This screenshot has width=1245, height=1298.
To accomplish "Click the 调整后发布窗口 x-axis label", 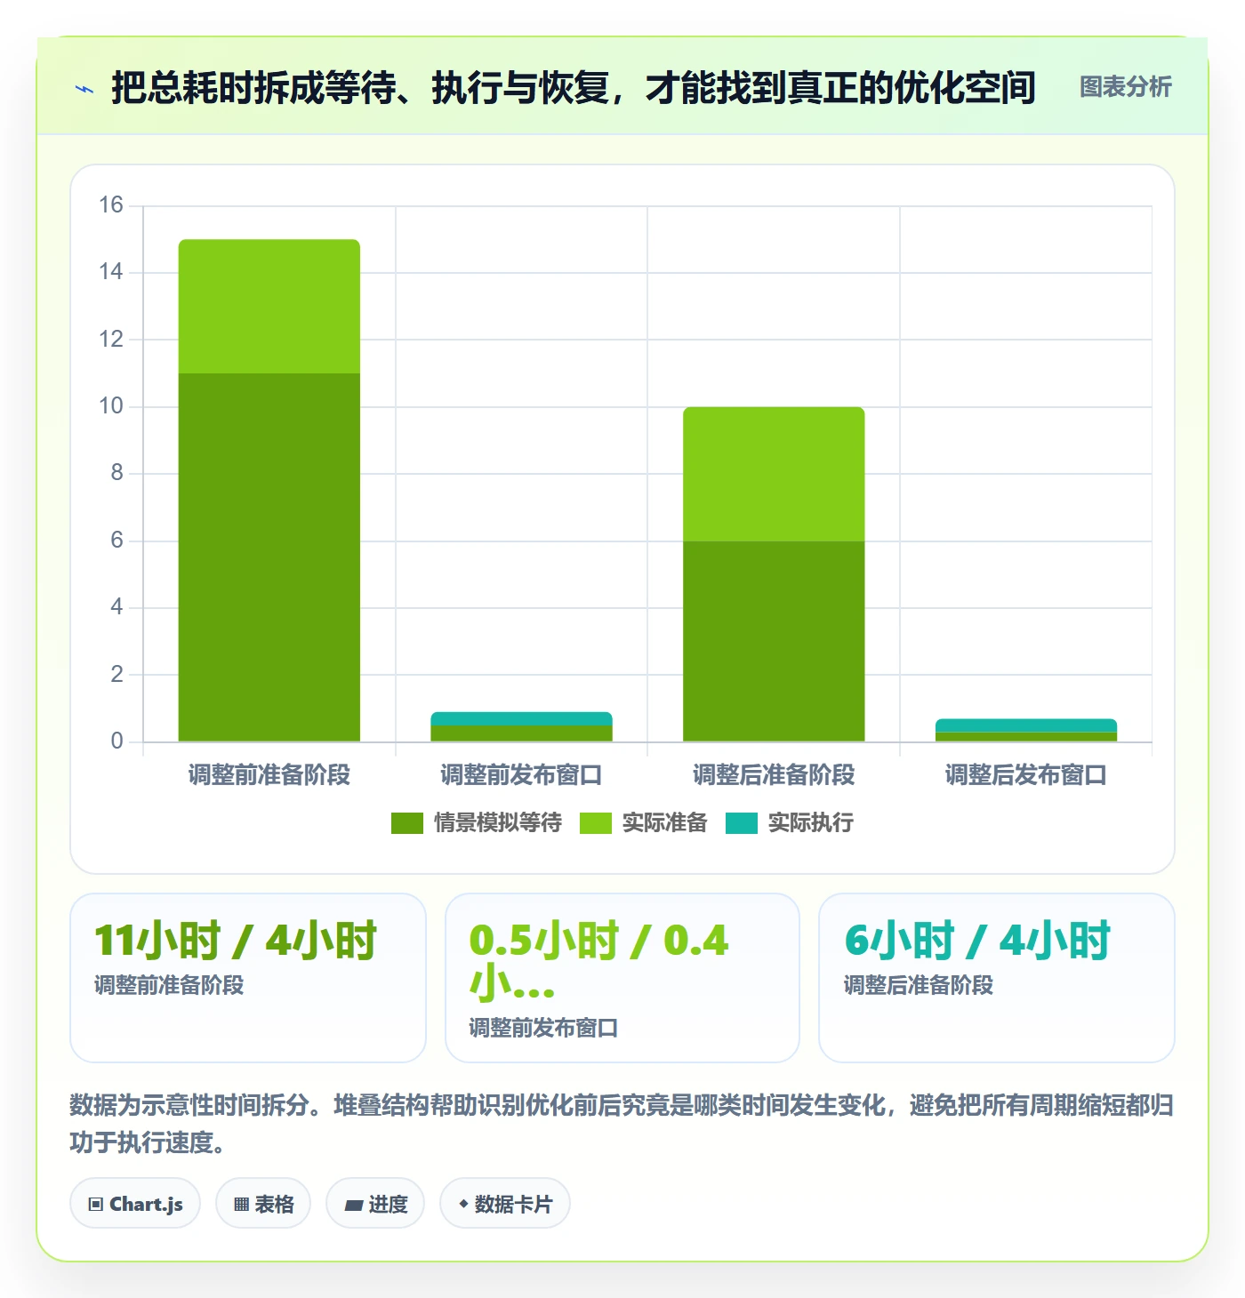I will 1026,775.
